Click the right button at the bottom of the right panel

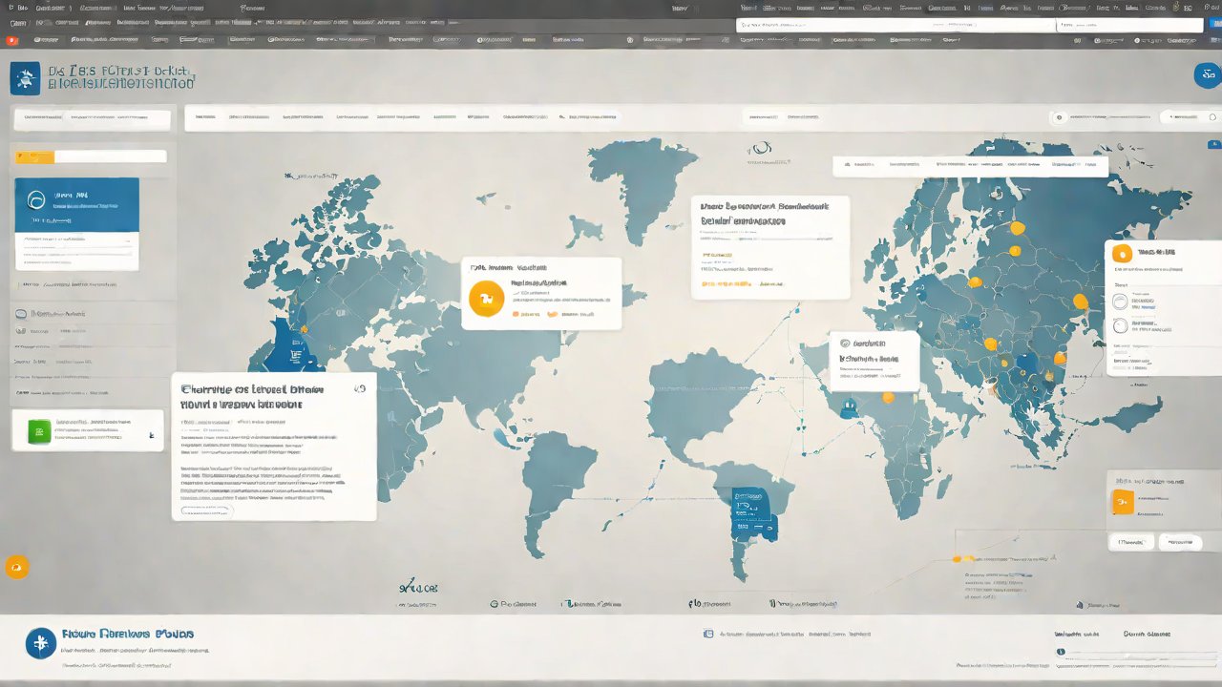1180,542
